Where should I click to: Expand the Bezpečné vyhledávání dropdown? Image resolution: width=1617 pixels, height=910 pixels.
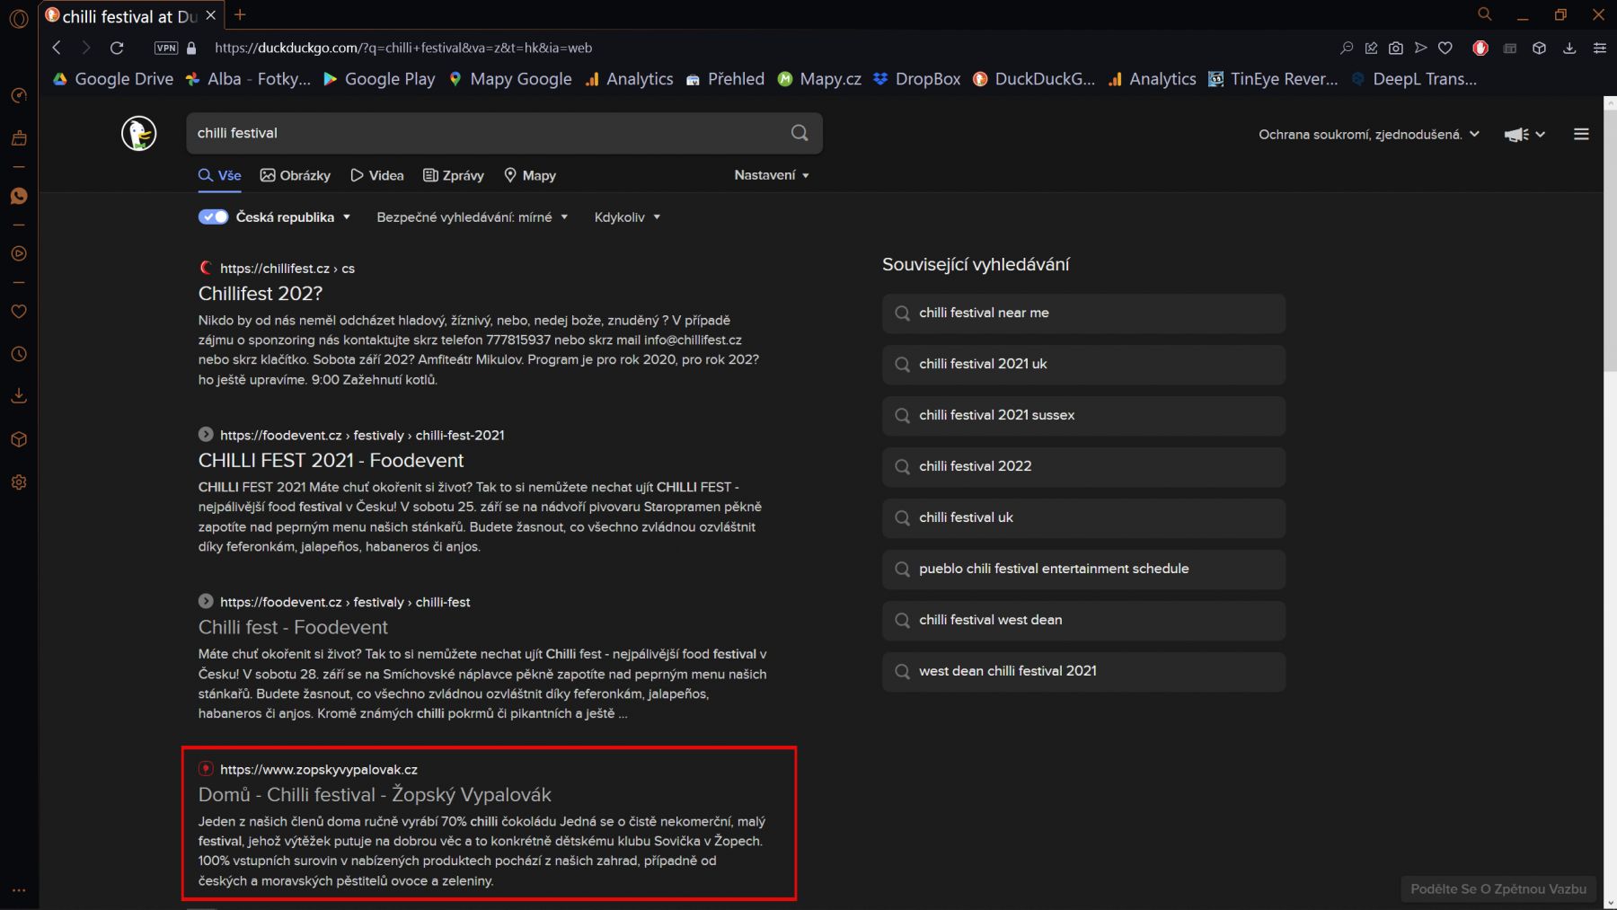pyautogui.click(x=472, y=217)
